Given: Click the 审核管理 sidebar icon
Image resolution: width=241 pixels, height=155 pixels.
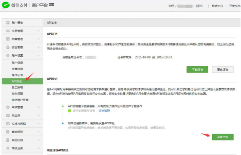Looking at the screenshot, I should point(8,107).
